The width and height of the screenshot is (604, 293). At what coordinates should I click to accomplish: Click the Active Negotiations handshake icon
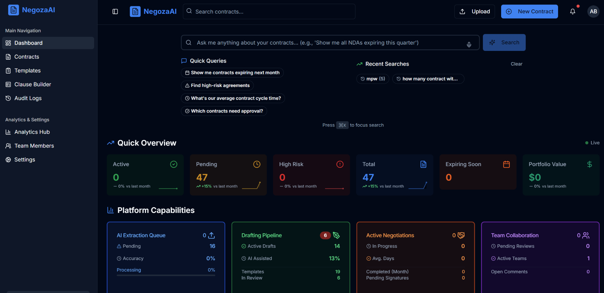461,235
